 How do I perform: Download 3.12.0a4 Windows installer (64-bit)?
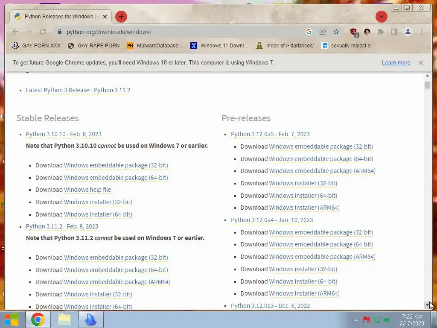tap(303, 282)
